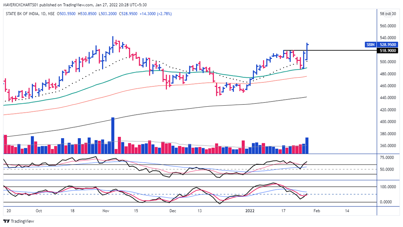The width and height of the screenshot is (403, 227).
Task: Select the 528.9500 last price label
Action: (388, 44)
